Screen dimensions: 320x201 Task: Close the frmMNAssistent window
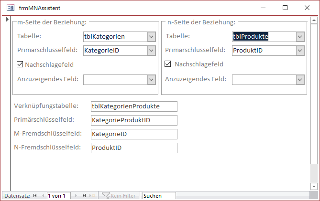point(307,8)
